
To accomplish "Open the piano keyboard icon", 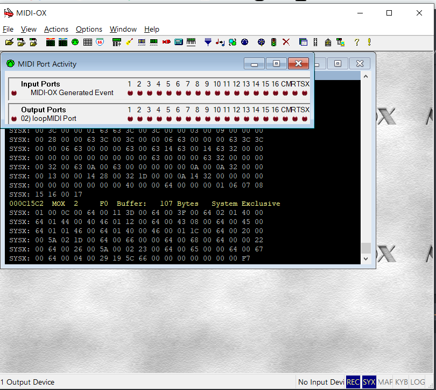I will (x=191, y=42).
